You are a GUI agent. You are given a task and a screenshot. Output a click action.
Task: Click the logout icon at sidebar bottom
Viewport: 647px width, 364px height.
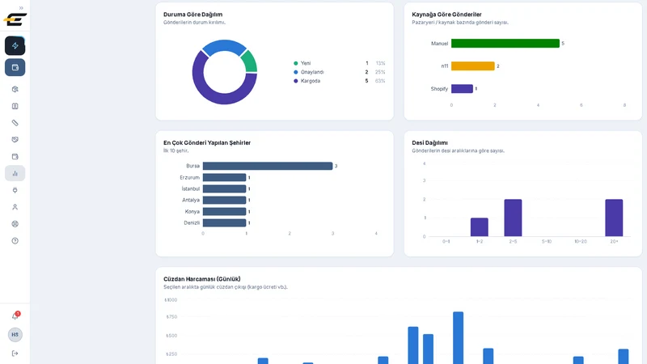[x=15, y=353]
